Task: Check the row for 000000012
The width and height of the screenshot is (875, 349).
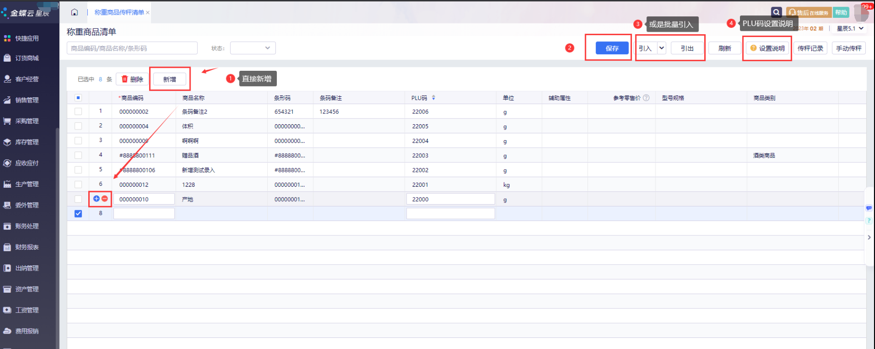Action: click(x=78, y=184)
